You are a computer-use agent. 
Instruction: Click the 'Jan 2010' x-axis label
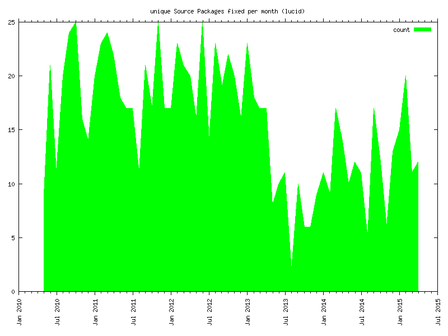(x=19, y=312)
